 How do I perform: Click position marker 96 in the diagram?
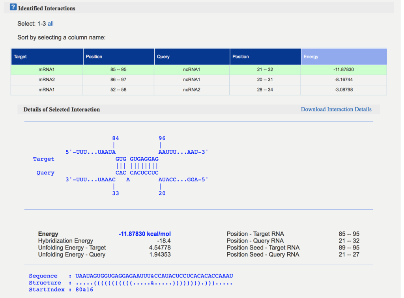pos(162,138)
